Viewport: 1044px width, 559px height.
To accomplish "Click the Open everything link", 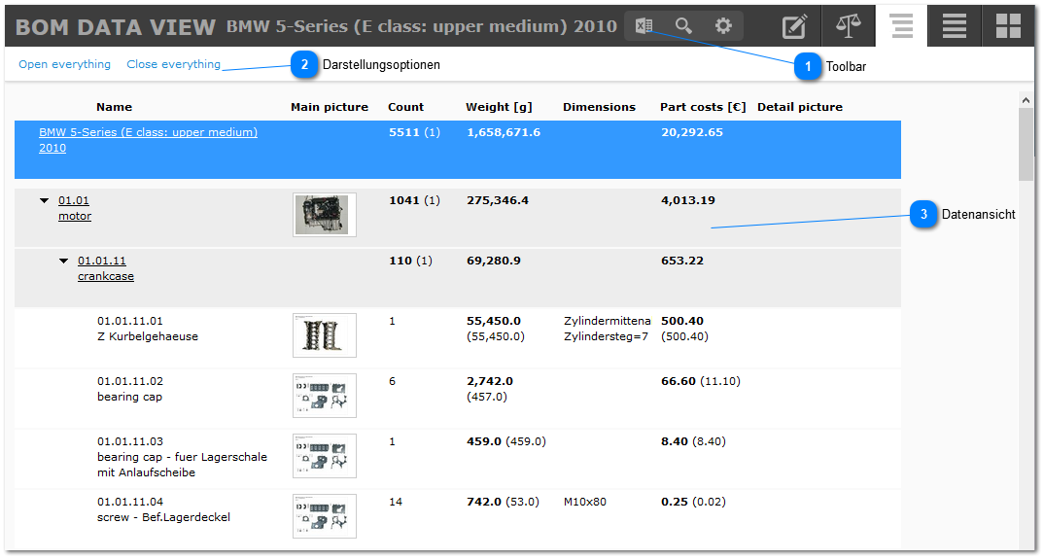I will (64, 64).
